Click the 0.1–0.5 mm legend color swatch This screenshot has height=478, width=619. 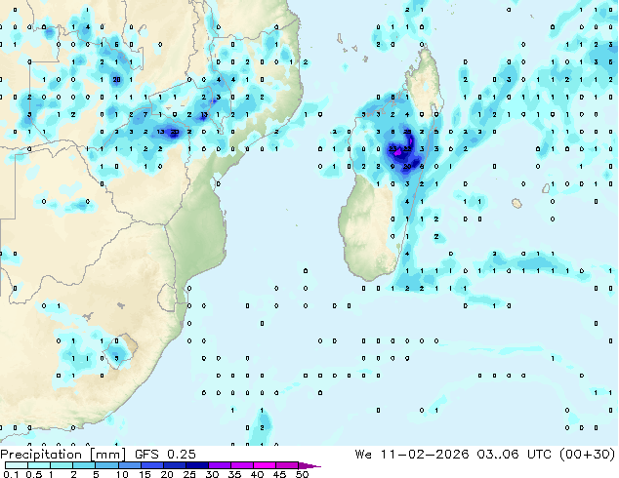coord(17,465)
